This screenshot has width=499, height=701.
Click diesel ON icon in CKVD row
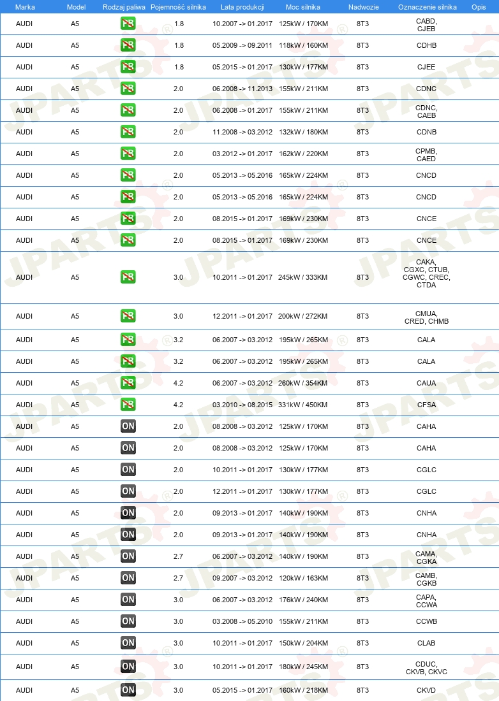(128, 690)
